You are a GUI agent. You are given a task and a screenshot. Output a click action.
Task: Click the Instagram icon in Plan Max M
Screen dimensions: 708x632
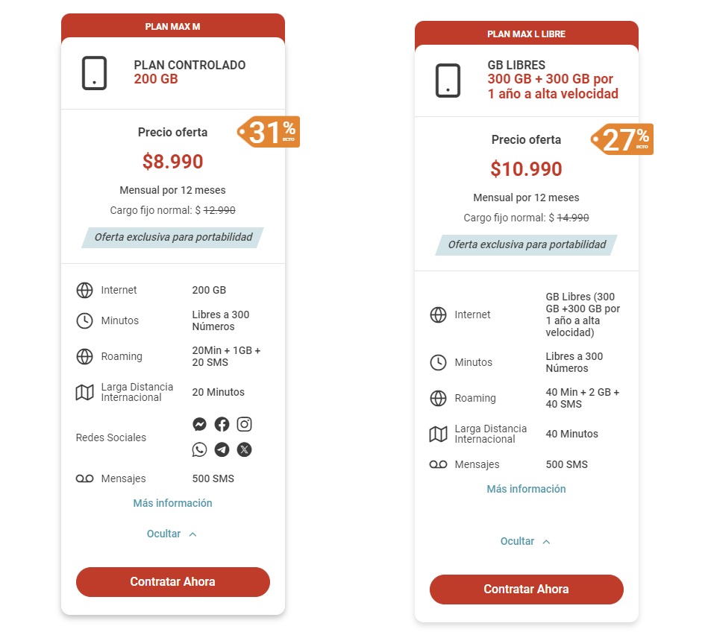pyautogui.click(x=244, y=424)
